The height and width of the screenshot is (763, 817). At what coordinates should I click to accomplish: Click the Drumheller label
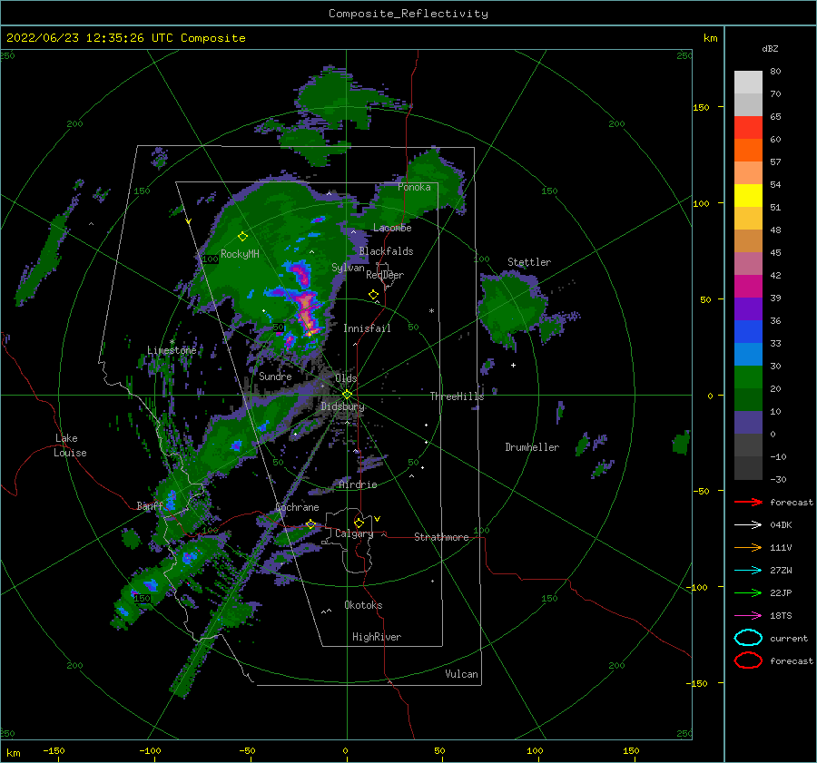coord(532,447)
